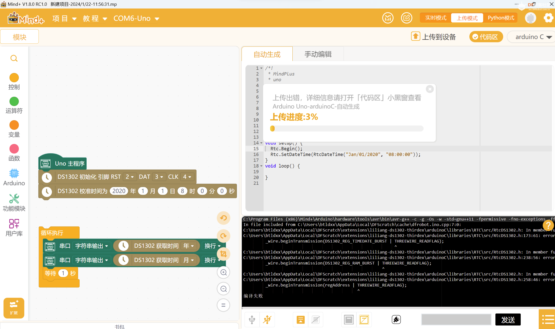Zoom in the block workspace
Image resolution: width=555 pixels, height=329 pixels.
click(223, 272)
